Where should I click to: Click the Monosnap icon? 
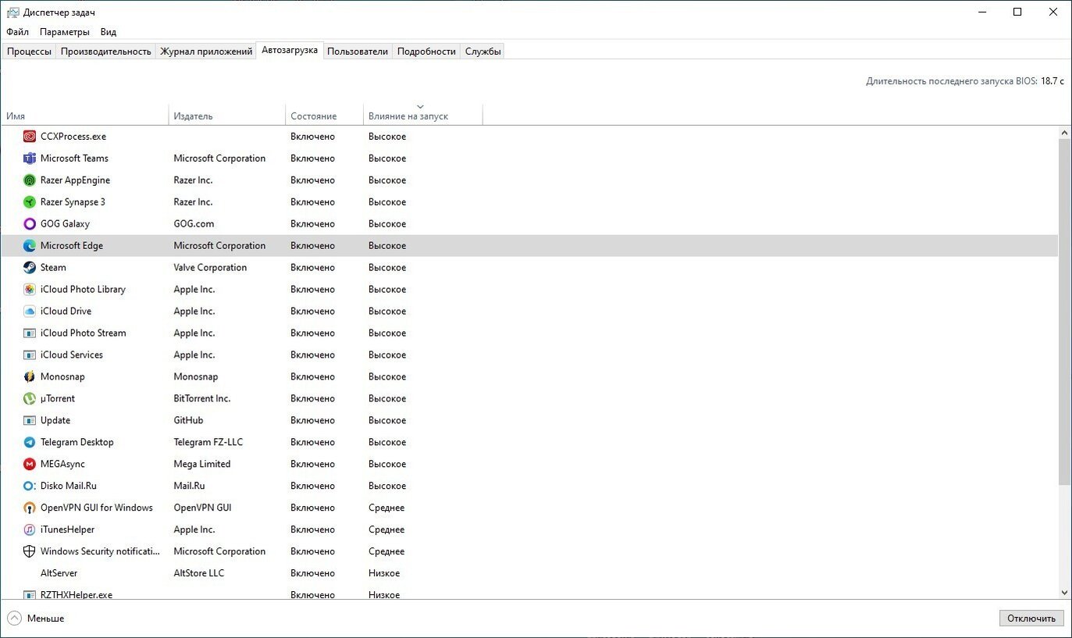pos(30,376)
